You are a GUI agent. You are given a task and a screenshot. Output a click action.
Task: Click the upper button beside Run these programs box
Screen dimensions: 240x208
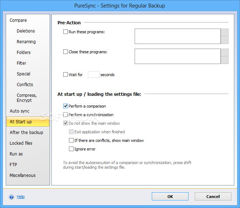225,33
